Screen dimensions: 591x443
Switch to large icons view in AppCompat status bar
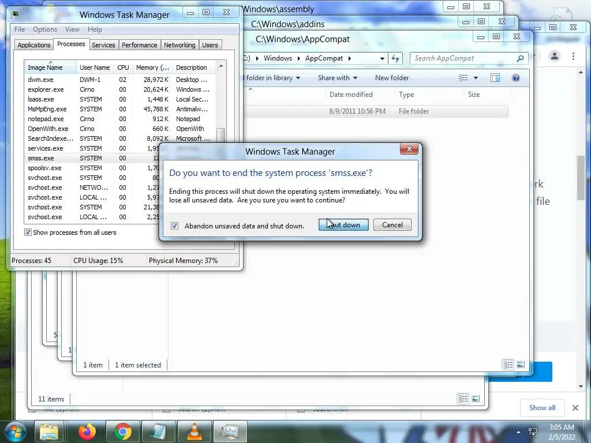click(521, 365)
